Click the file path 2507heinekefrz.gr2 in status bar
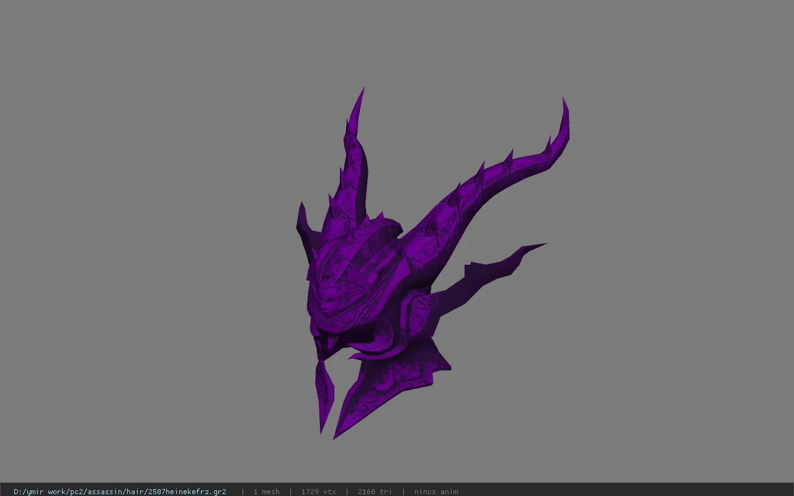Viewport: 794px width, 496px height. click(x=120, y=492)
